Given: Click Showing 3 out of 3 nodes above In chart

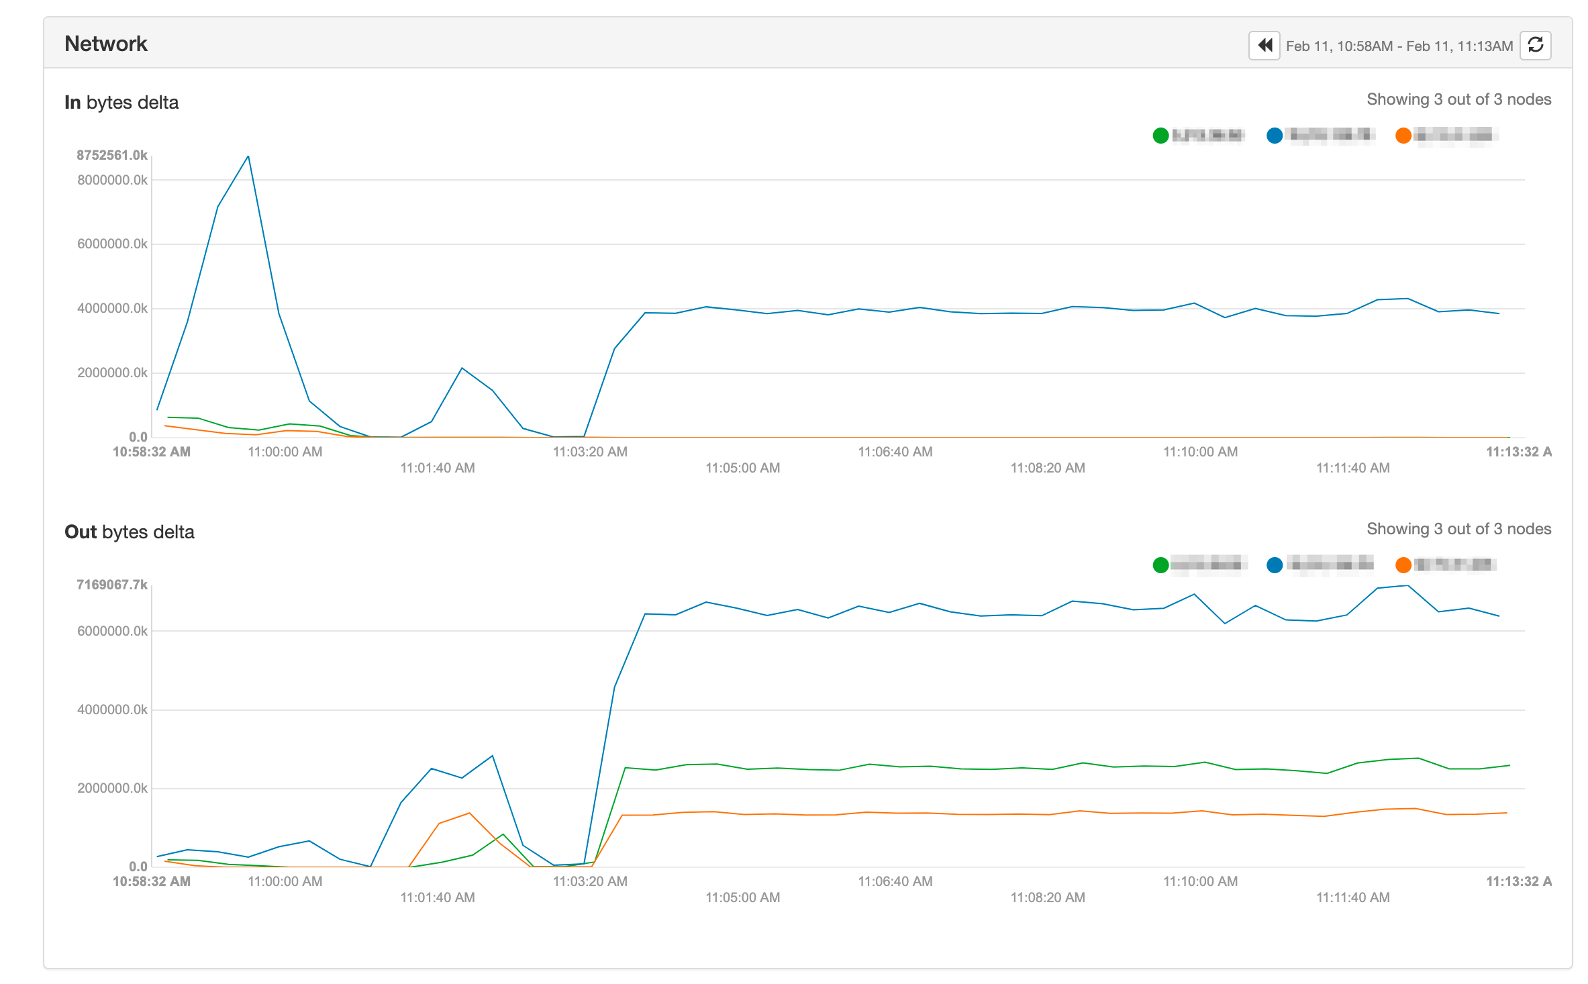Looking at the screenshot, I should pos(1458,99).
